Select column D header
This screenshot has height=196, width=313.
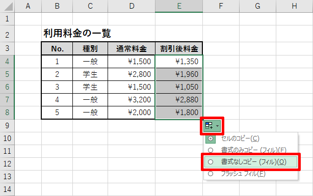[132, 6]
